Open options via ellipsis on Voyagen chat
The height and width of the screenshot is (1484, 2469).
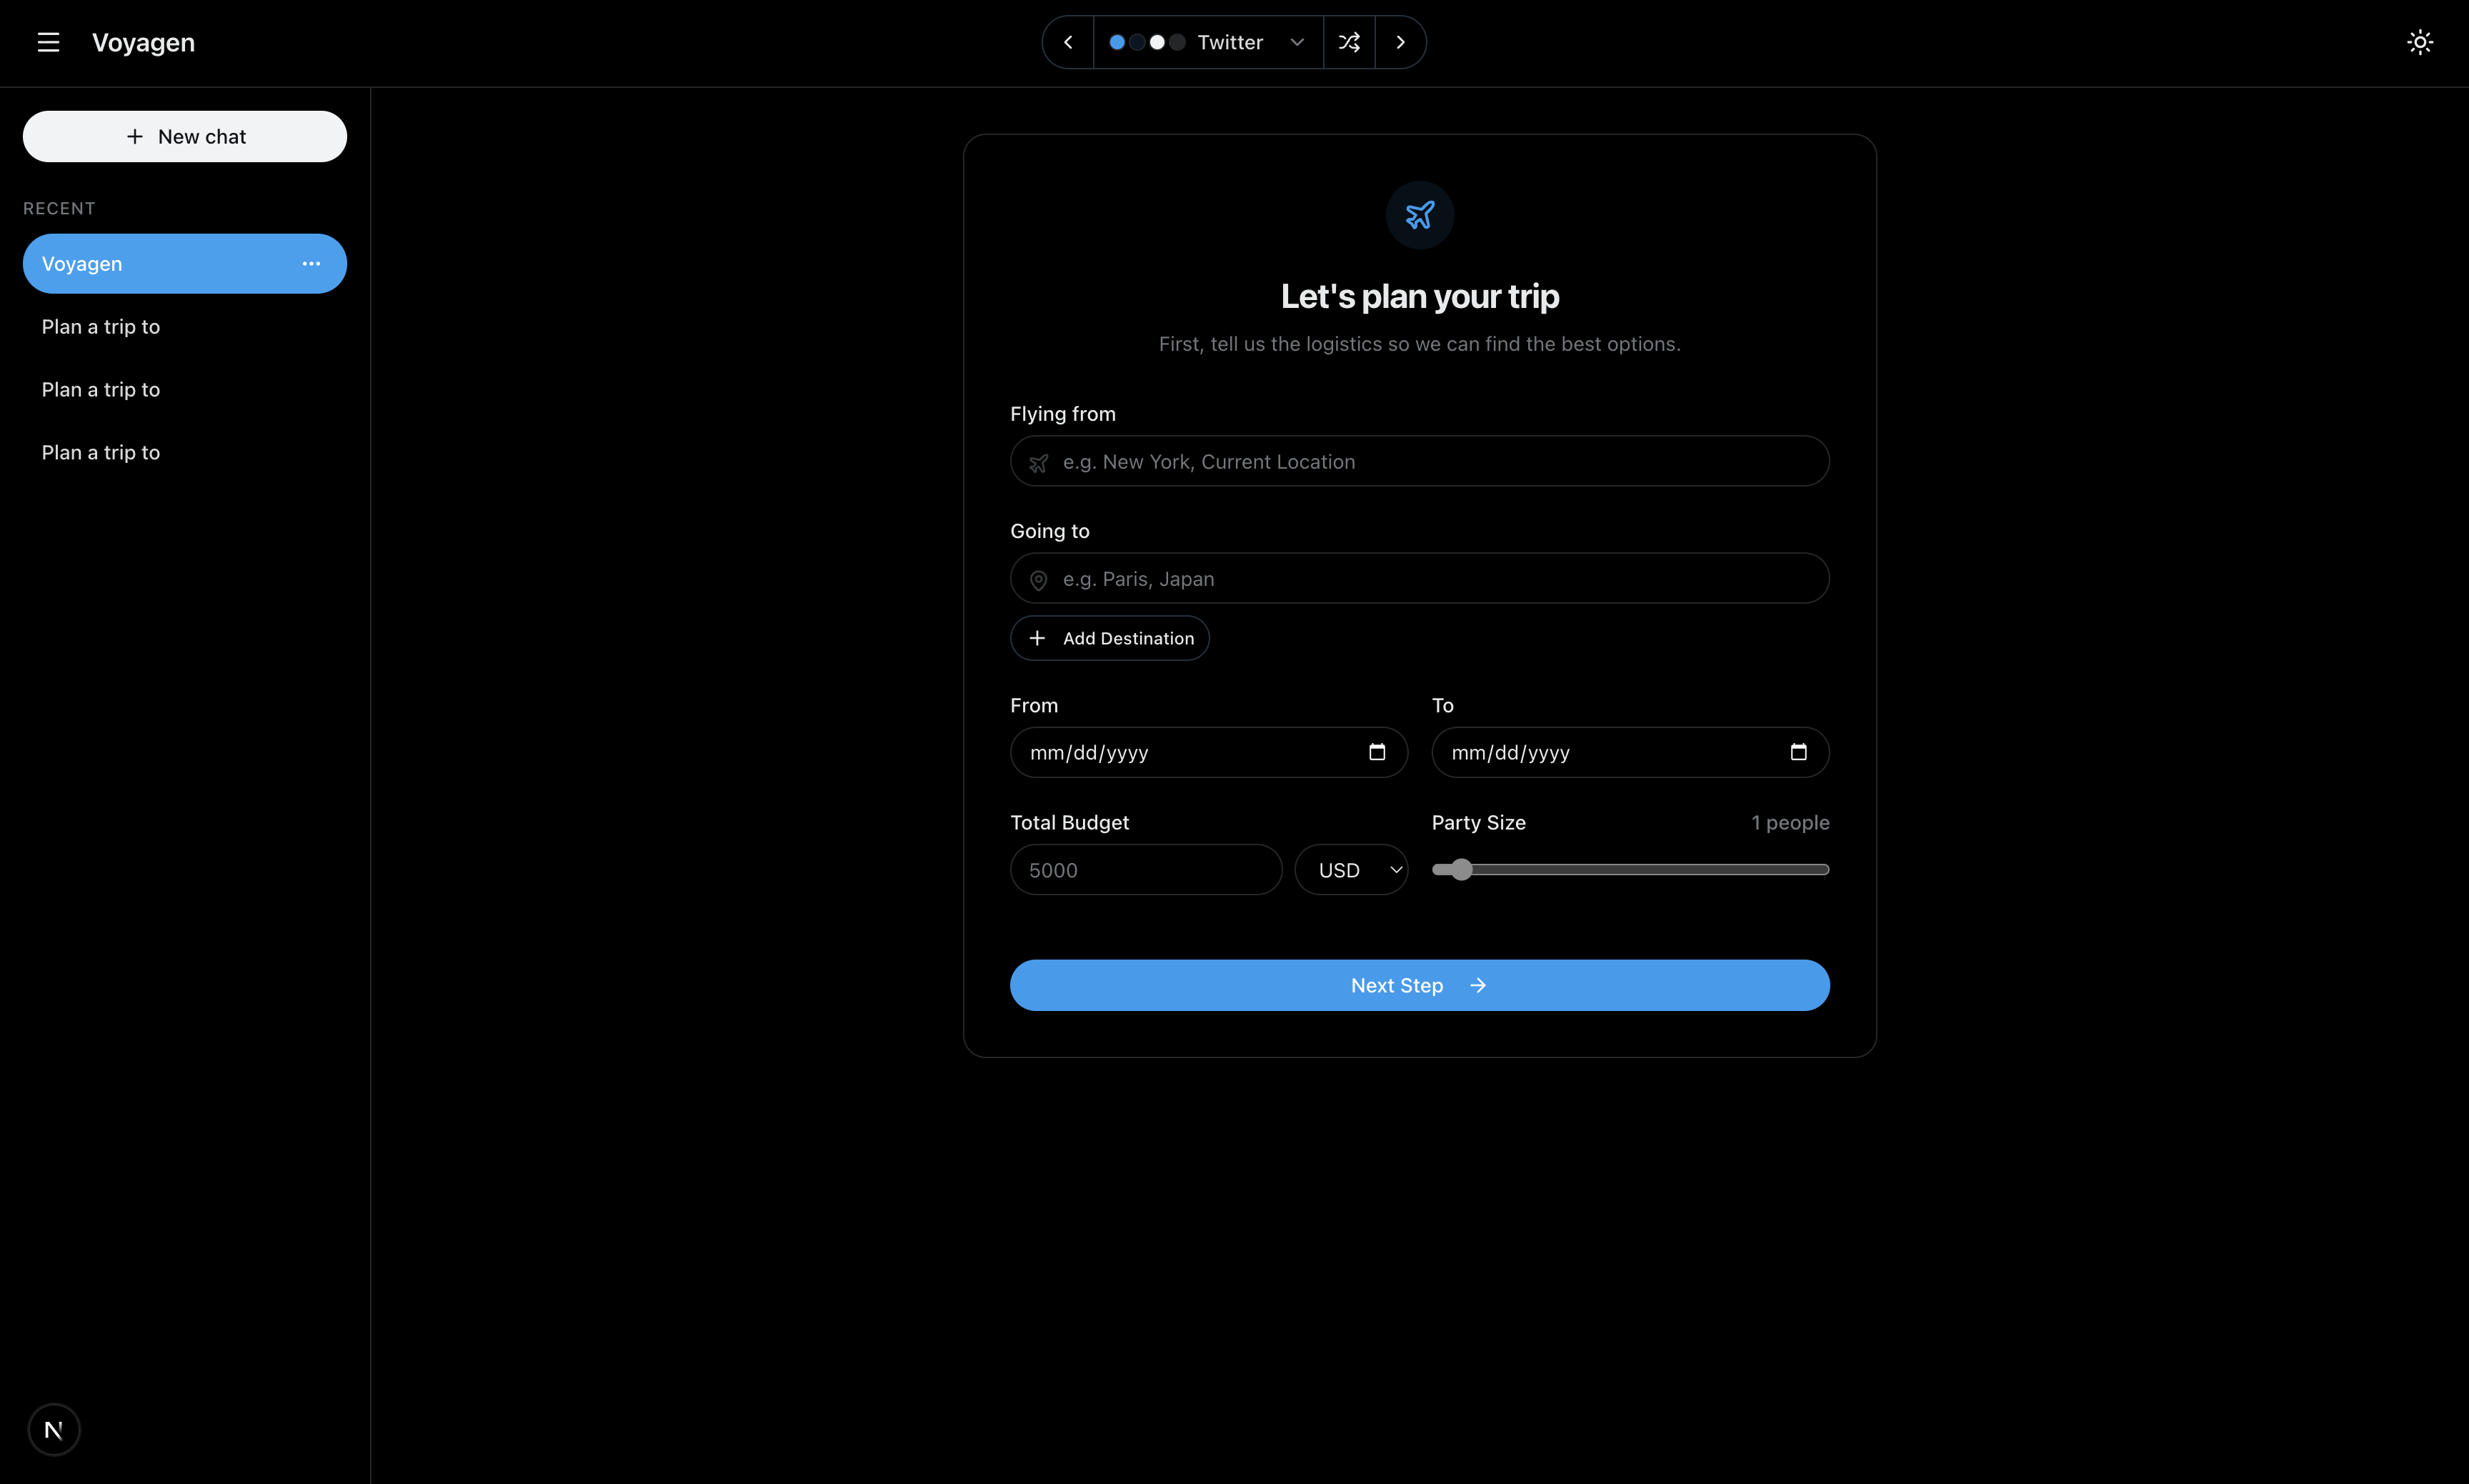coord(311,263)
